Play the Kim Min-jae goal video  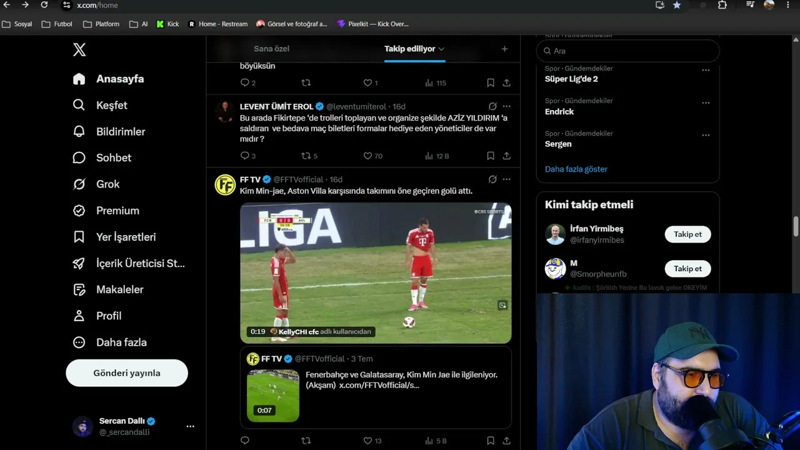(x=376, y=272)
